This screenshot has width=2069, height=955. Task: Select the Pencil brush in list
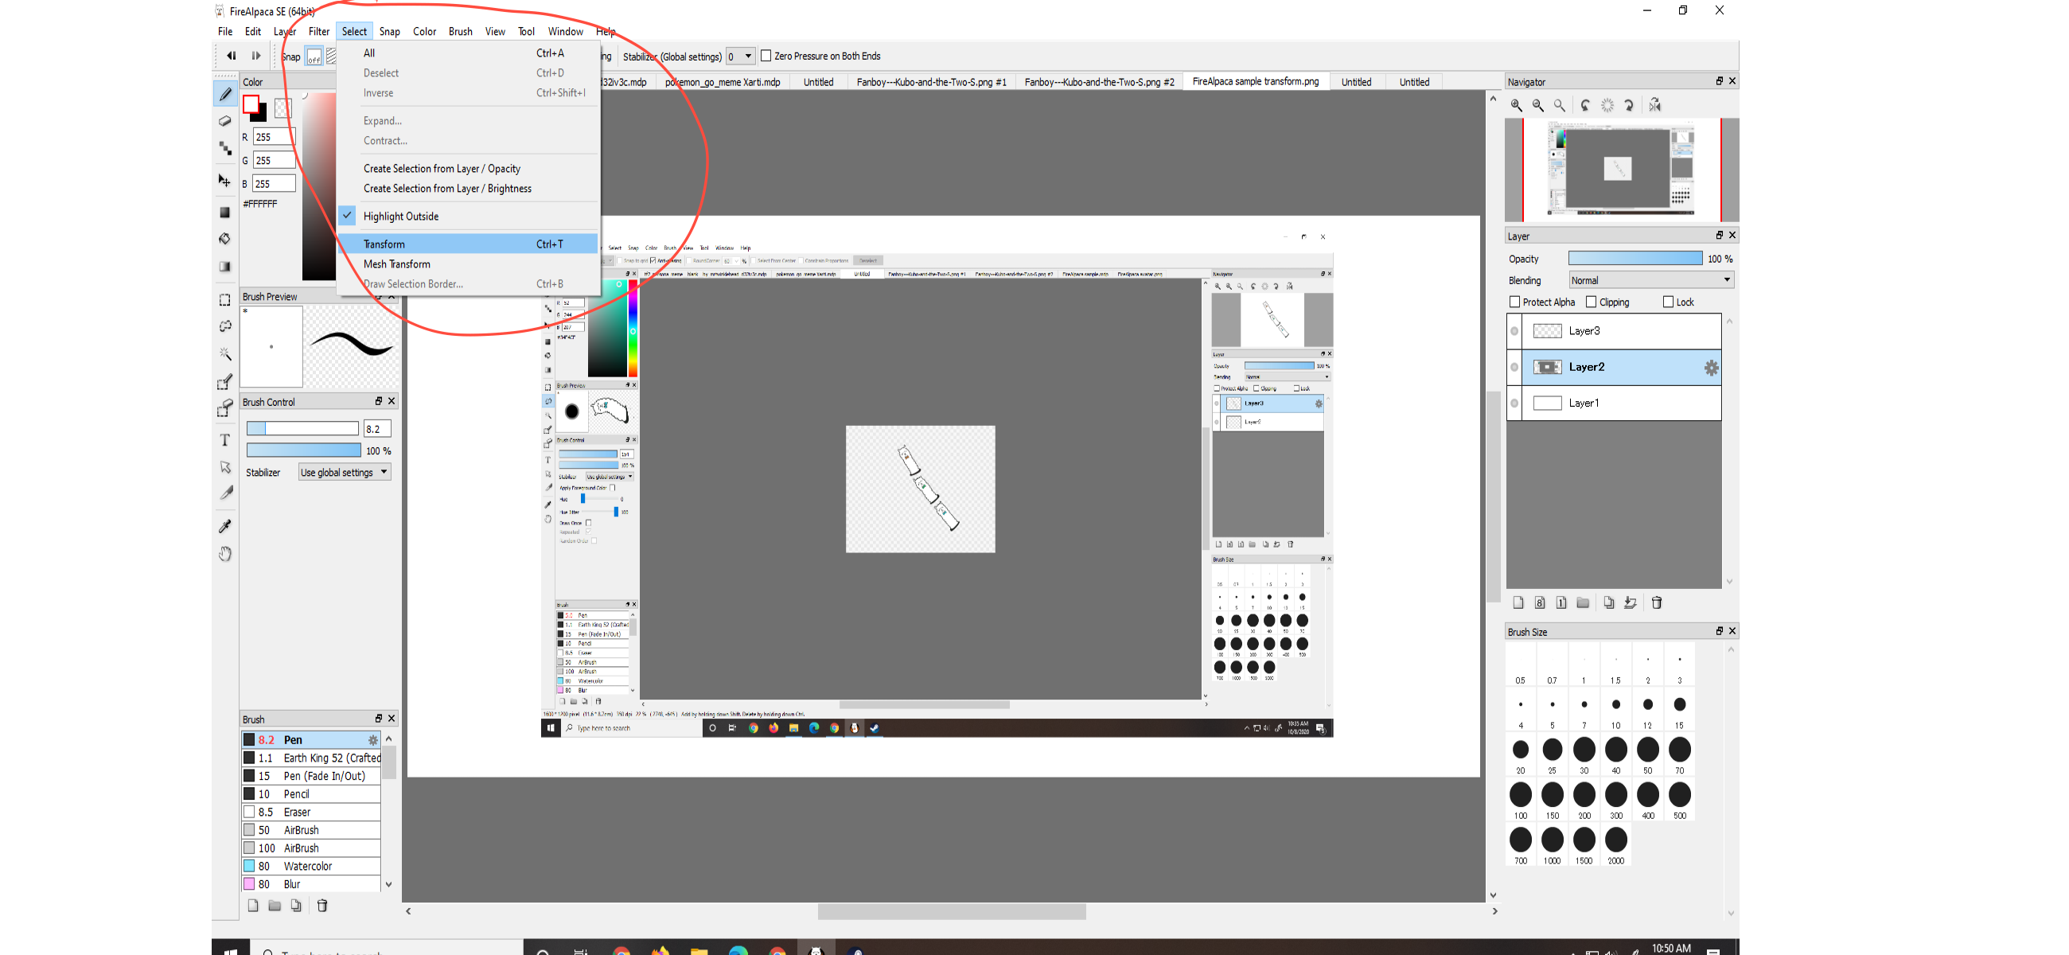click(x=296, y=793)
